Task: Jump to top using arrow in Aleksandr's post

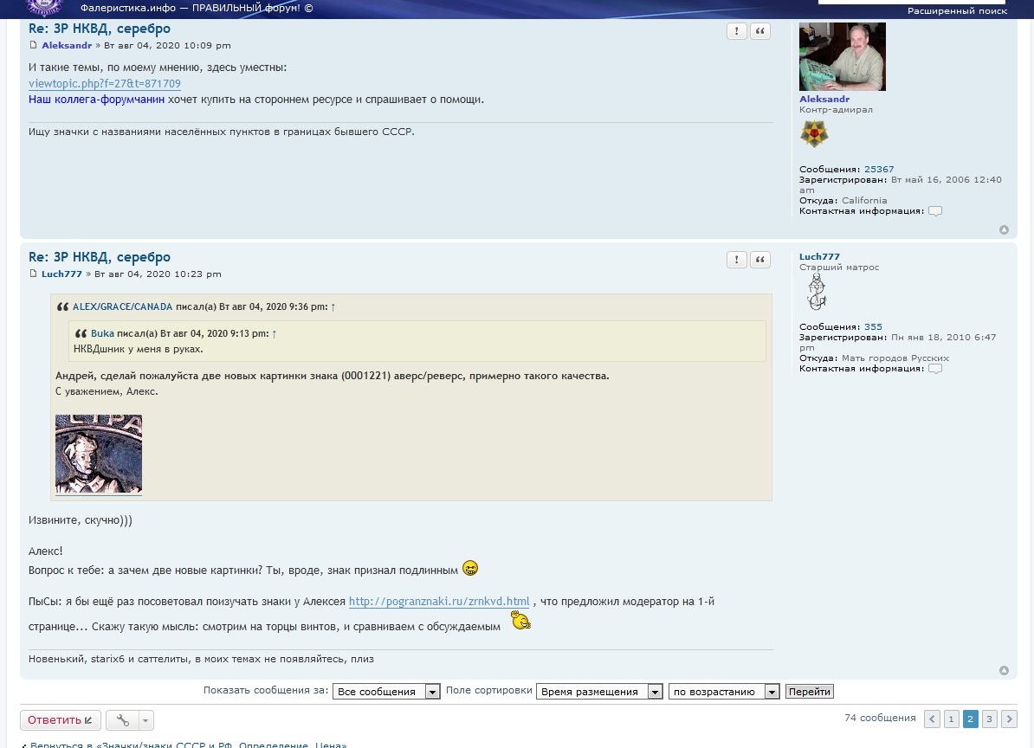Action: 1004,230
